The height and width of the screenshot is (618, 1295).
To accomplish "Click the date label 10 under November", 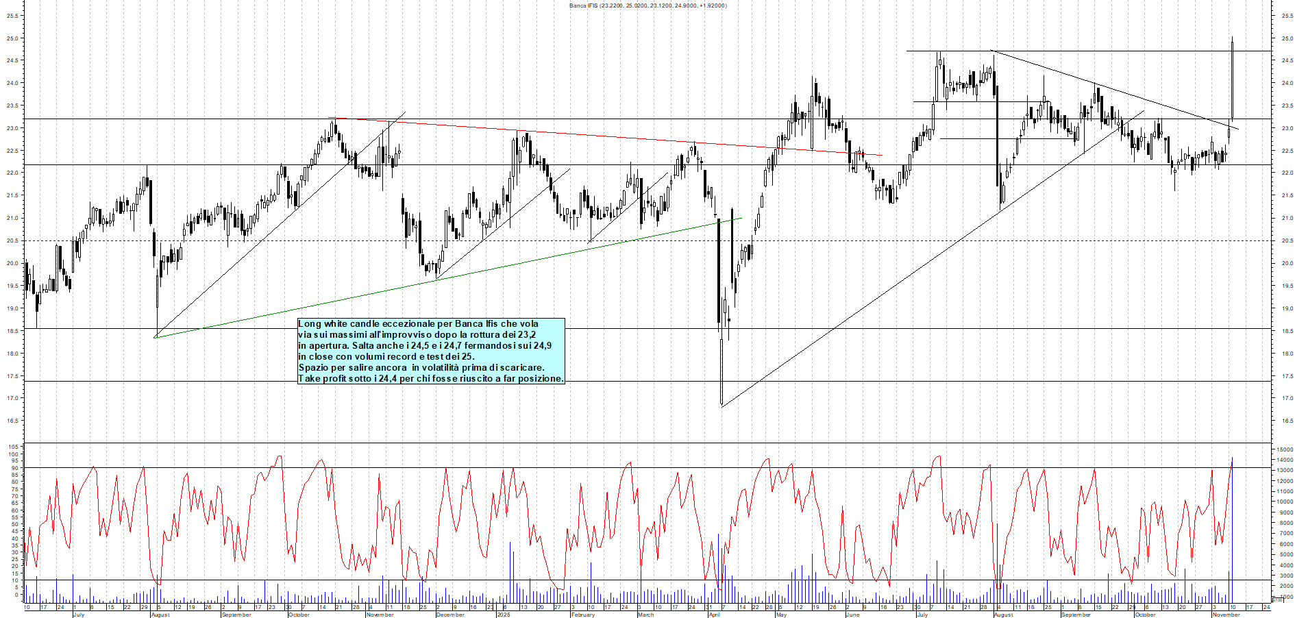I will click(x=1233, y=607).
